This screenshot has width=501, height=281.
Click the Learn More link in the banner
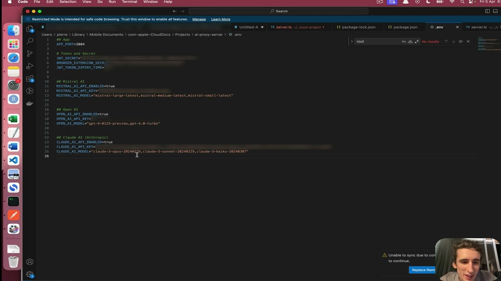pos(220,19)
